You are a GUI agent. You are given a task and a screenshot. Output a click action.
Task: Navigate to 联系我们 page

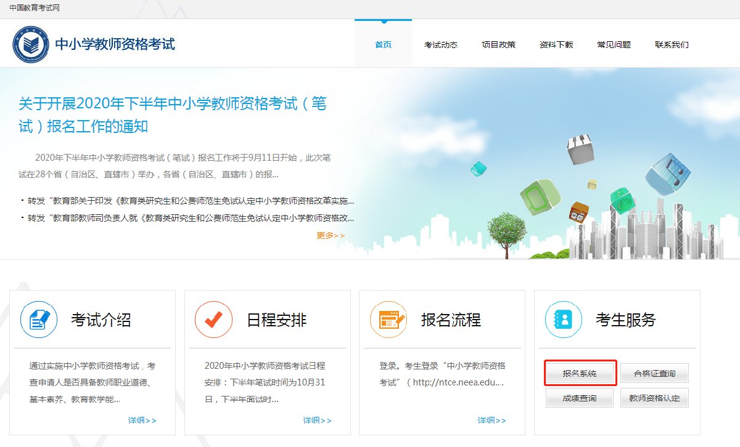(672, 45)
